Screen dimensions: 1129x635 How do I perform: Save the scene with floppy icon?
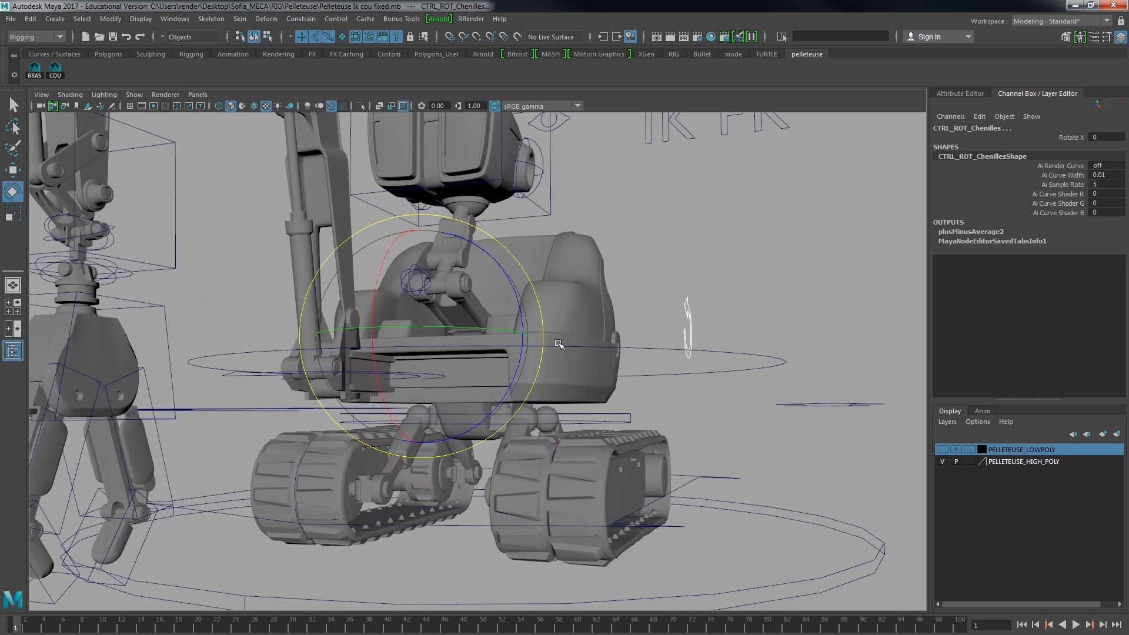click(113, 36)
